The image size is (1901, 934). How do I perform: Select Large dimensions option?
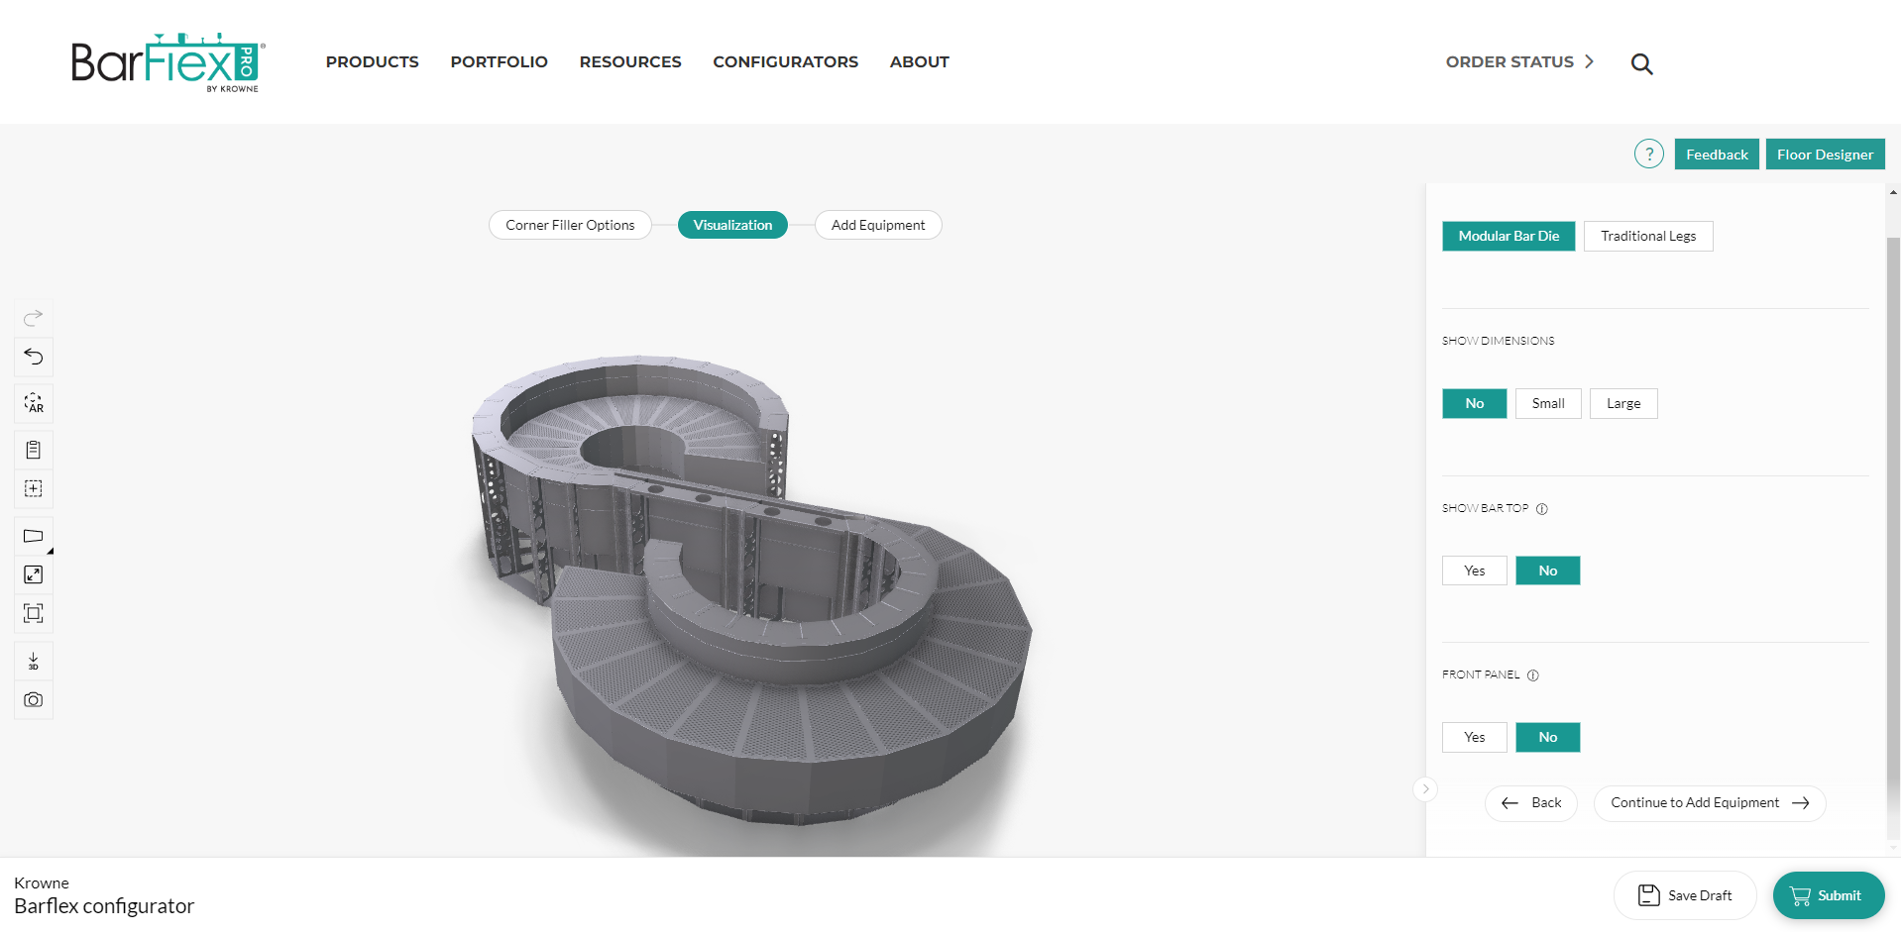1622,404
